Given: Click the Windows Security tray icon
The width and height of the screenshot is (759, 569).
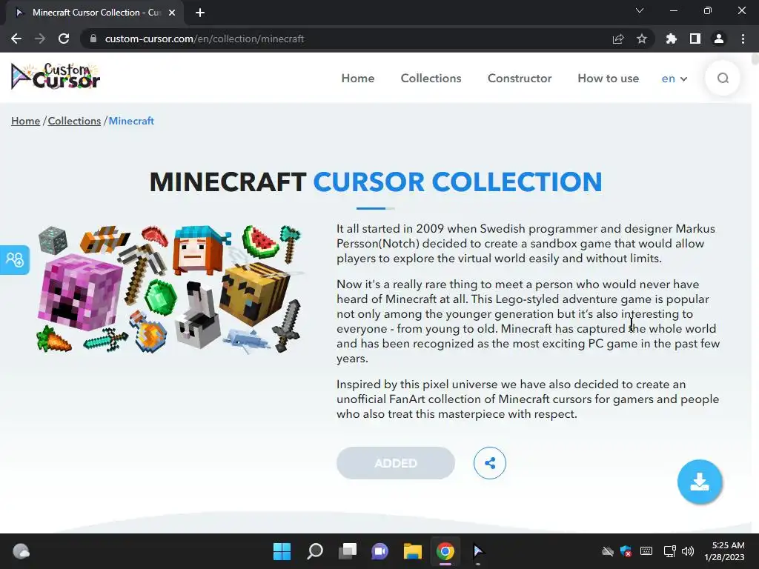Looking at the screenshot, I should (626, 551).
